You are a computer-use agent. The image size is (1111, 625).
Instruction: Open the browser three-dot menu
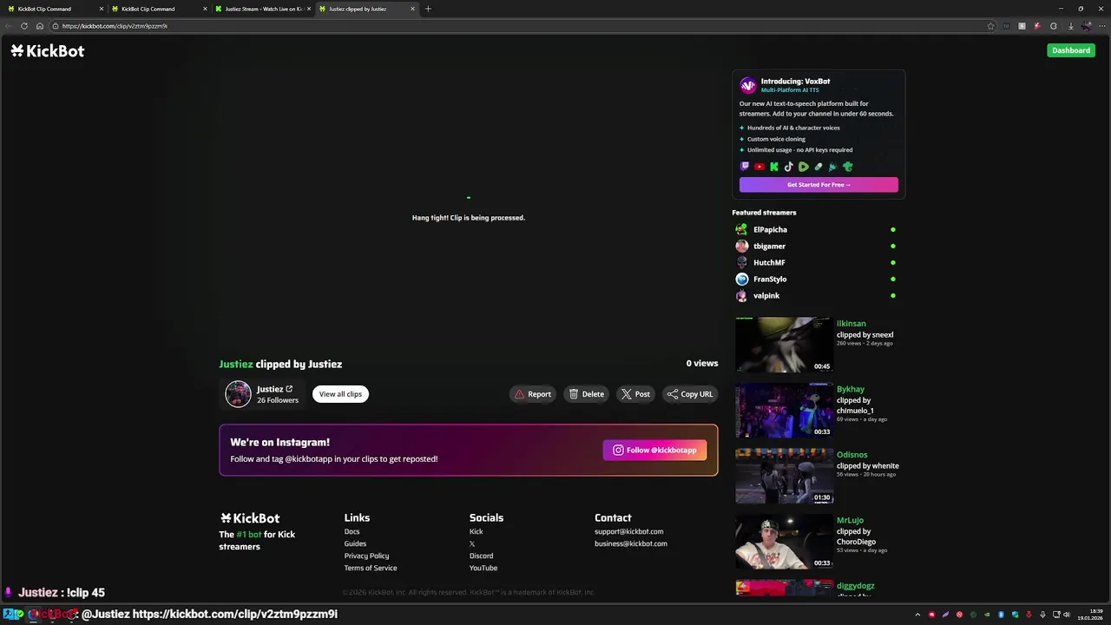coord(1102,26)
